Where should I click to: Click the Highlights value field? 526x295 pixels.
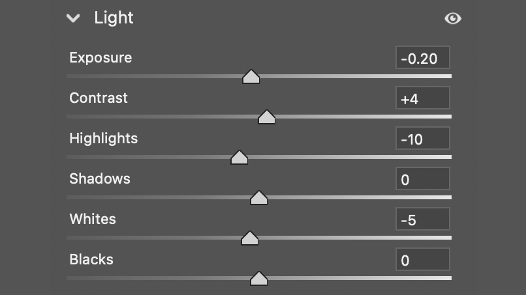click(423, 138)
